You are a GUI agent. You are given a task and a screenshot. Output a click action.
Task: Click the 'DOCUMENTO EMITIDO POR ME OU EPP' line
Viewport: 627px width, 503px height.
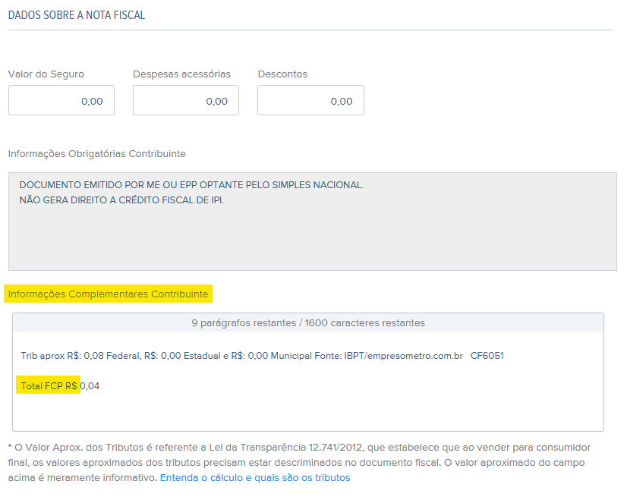(191, 185)
